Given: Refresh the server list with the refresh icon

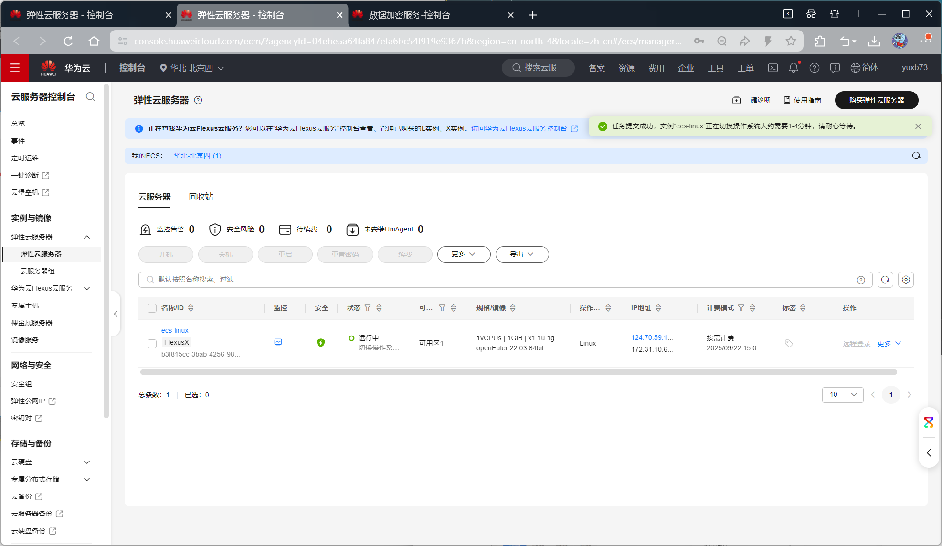Looking at the screenshot, I should tap(885, 280).
